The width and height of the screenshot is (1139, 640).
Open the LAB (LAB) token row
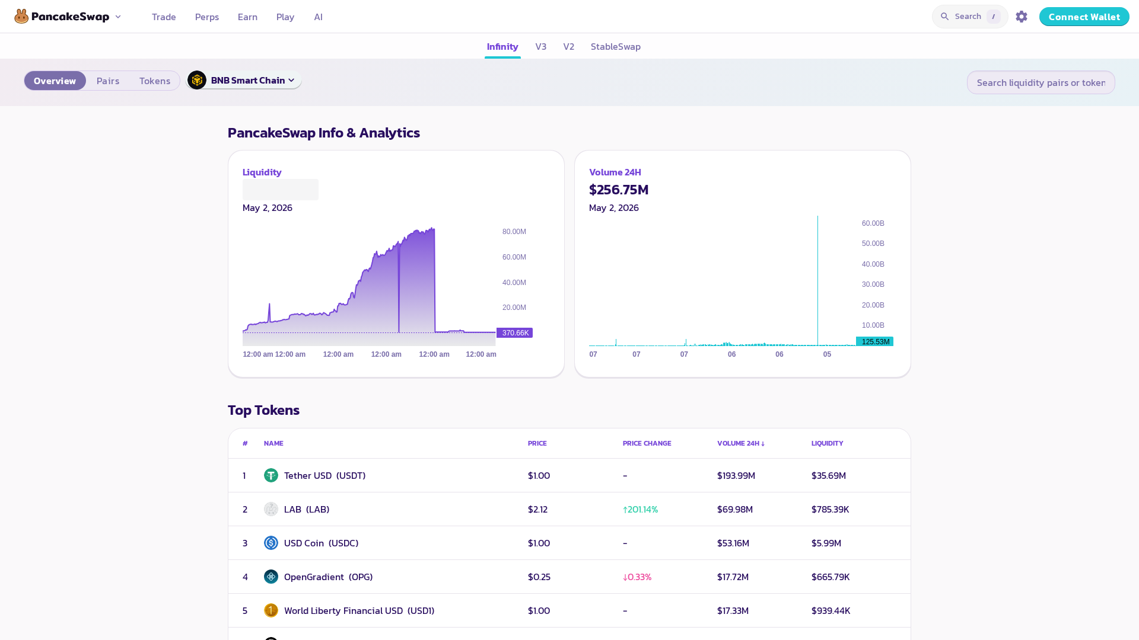tap(569, 509)
